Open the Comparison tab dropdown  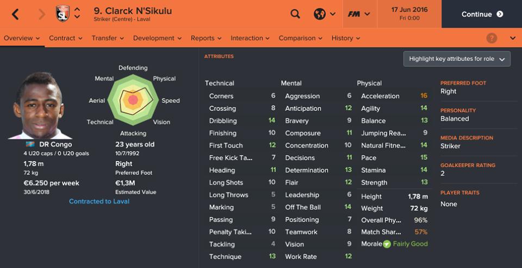coord(301,38)
